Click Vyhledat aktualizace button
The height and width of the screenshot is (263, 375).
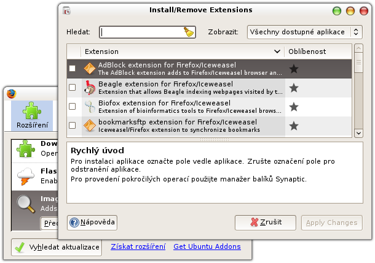pyautogui.click(x=57, y=247)
